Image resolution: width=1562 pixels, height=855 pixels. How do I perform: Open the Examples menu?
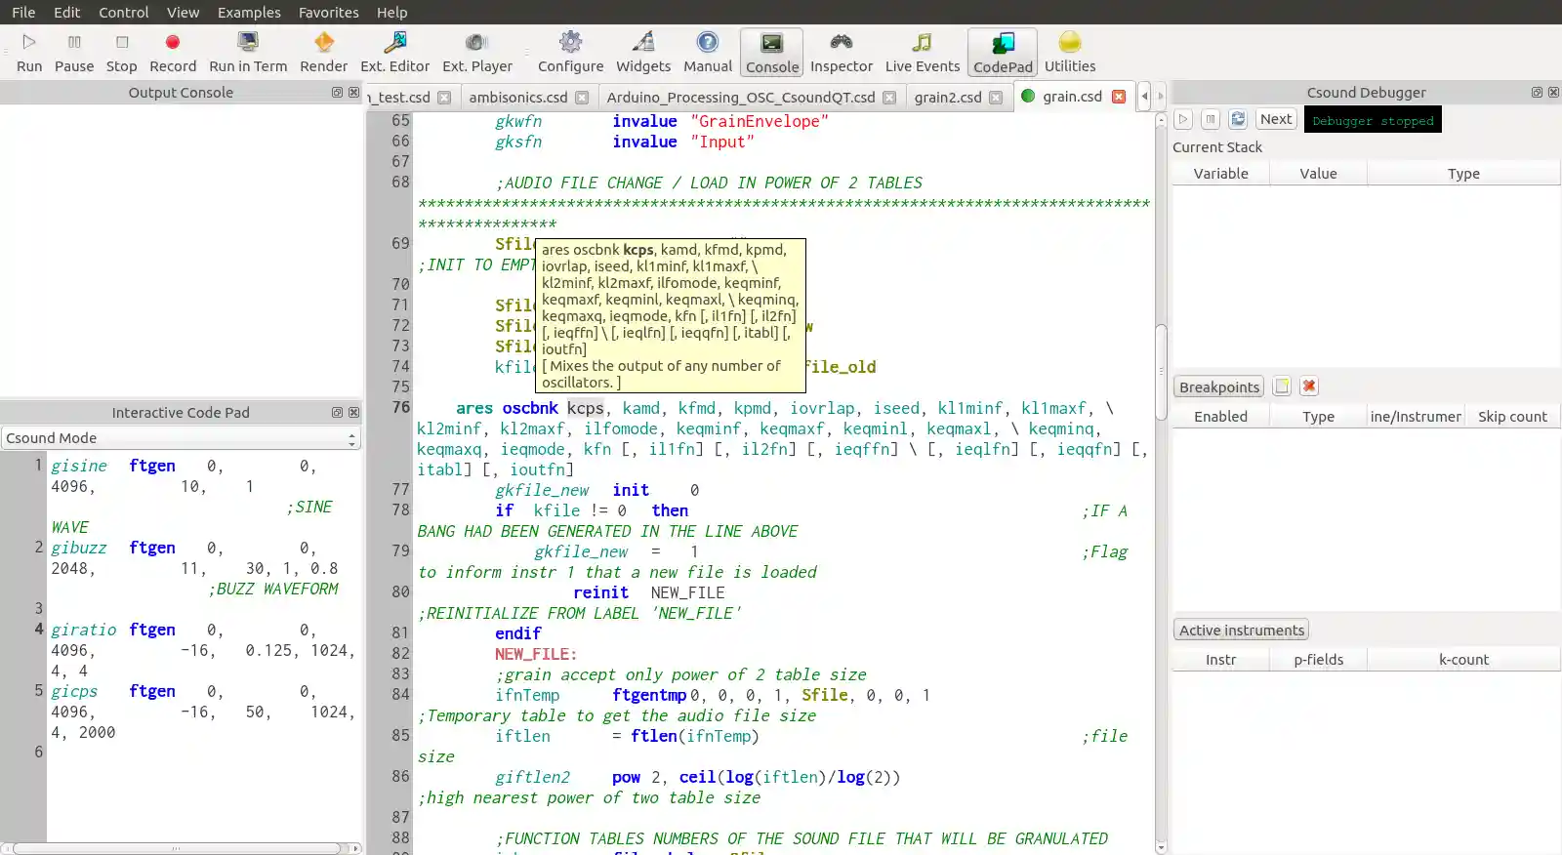click(x=249, y=12)
